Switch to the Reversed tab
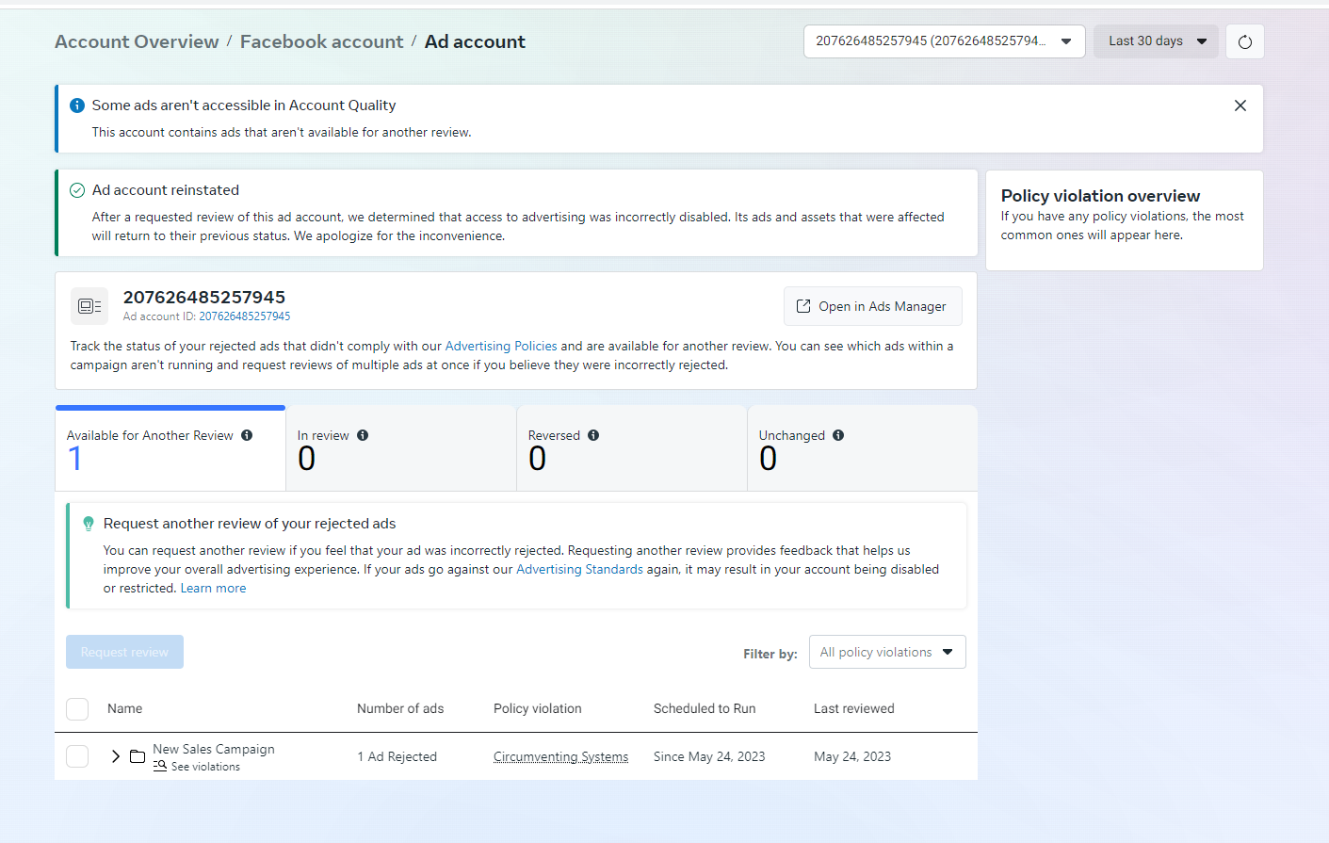Viewport: 1329px width, 843px height. tap(632, 448)
